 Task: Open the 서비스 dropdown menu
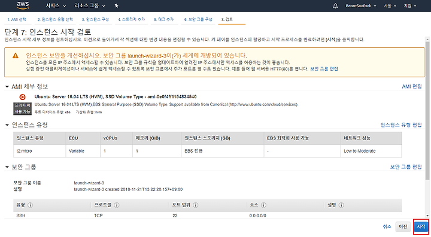[56, 6]
